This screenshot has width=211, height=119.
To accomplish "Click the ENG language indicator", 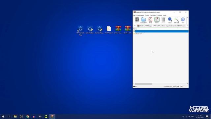I will [193, 117].
